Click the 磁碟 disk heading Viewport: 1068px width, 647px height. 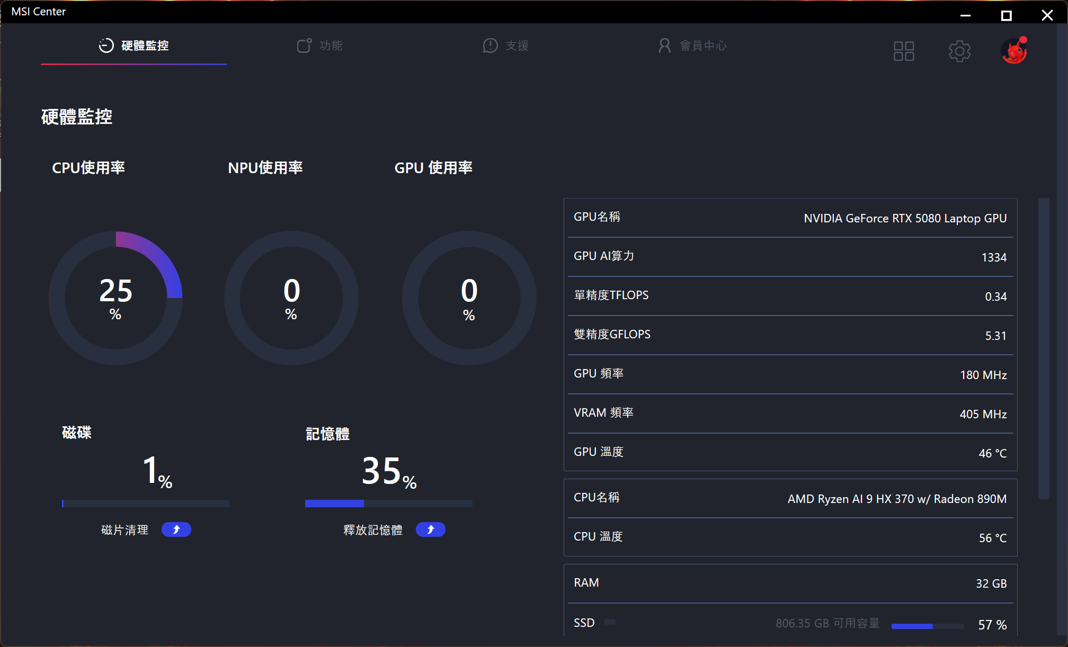tap(77, 433)
